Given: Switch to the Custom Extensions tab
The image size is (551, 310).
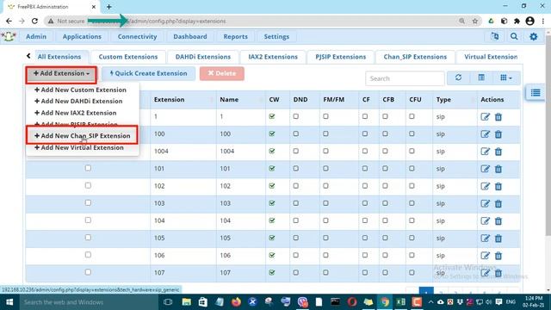Looking at the screenshot, I should click(x=128, y=57).
